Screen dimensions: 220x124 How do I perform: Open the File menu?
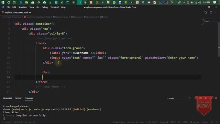(x=8, y=7)
